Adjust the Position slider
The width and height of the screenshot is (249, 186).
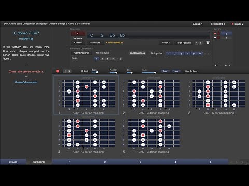coord(114,72)
